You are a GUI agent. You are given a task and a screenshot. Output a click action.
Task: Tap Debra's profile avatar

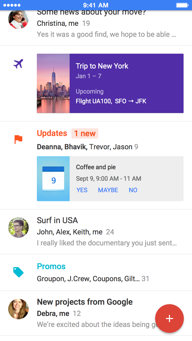(x=18, y=309)
